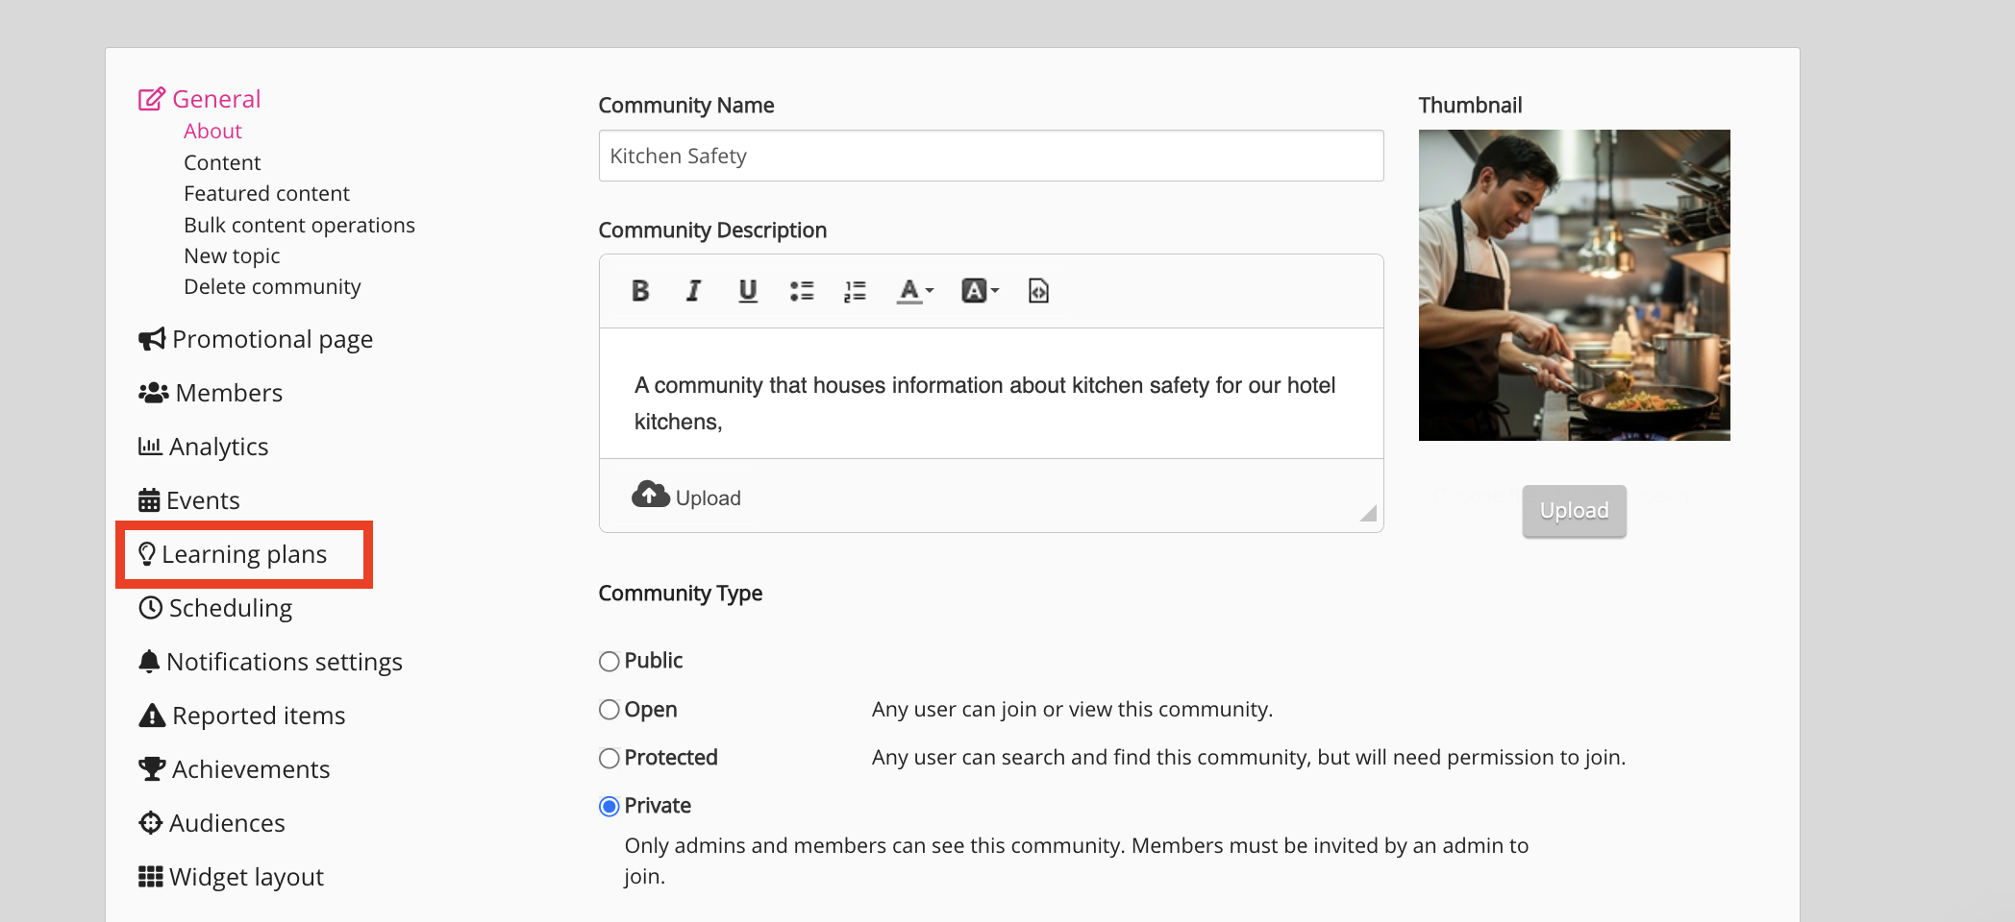This screenshot has height=922, width=2015.
Task: Click the chef thumbnail image
Action: [1574, 285]
